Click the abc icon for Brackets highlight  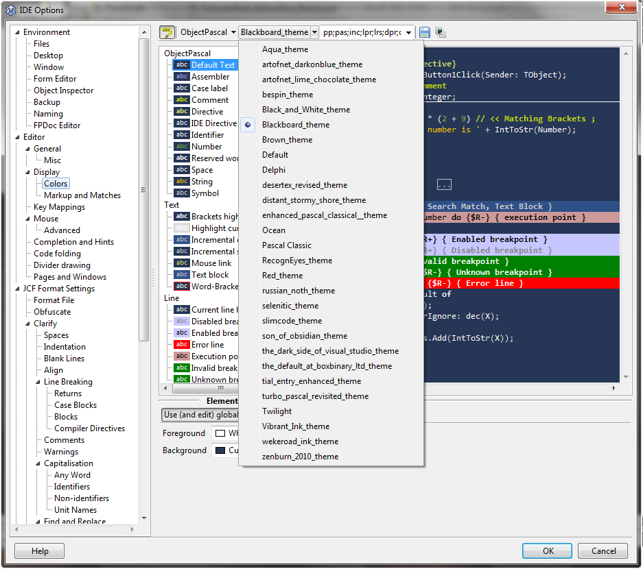182,217
